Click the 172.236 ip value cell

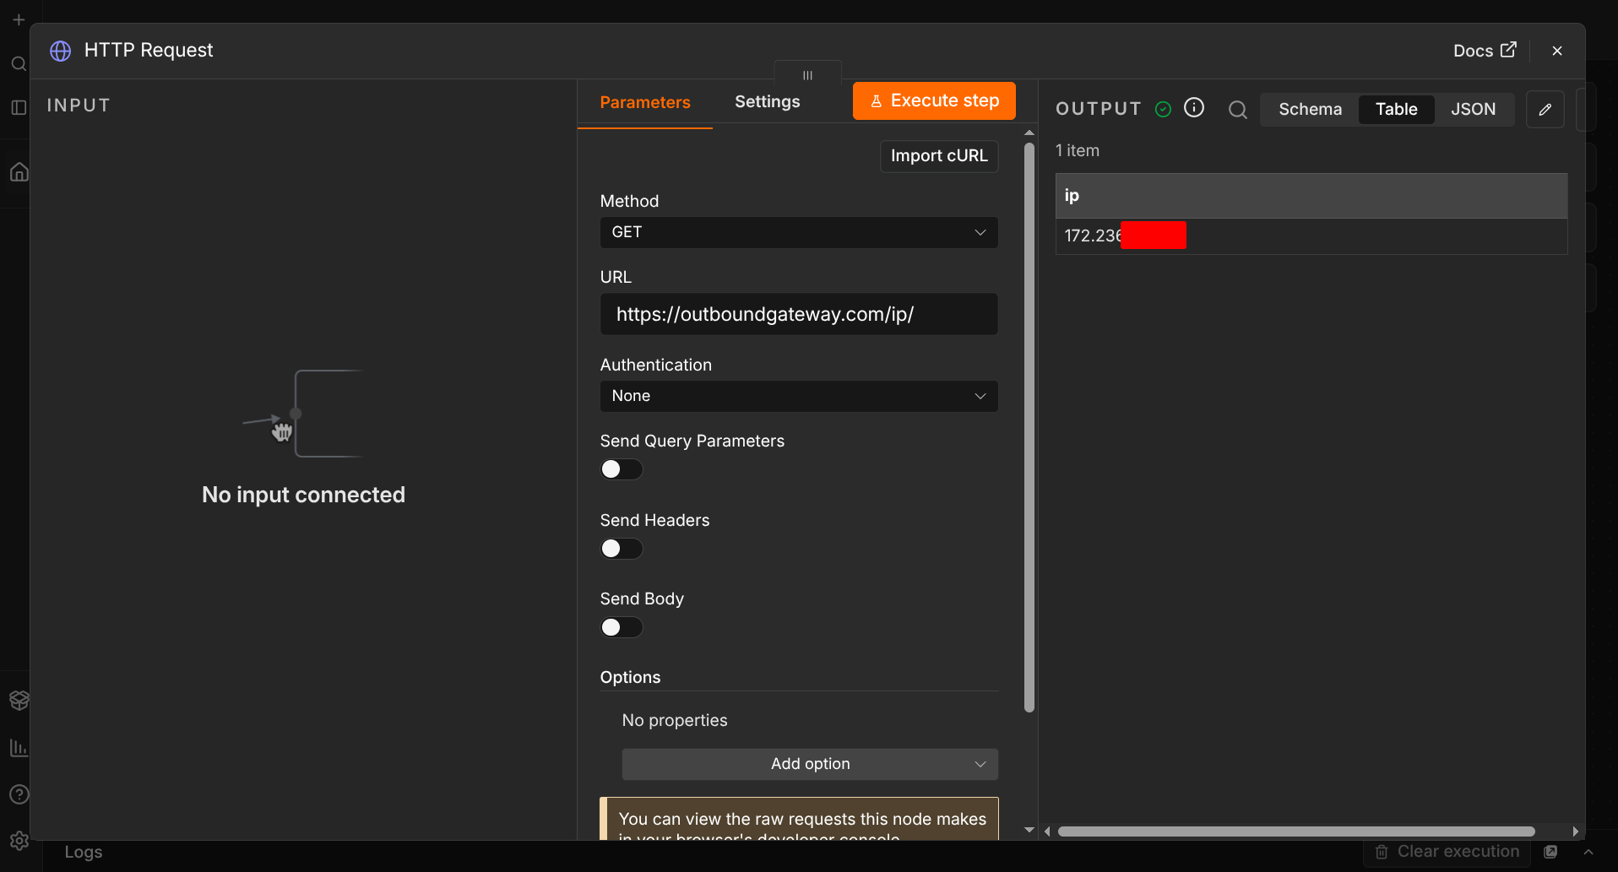(x=1311, y=236)
